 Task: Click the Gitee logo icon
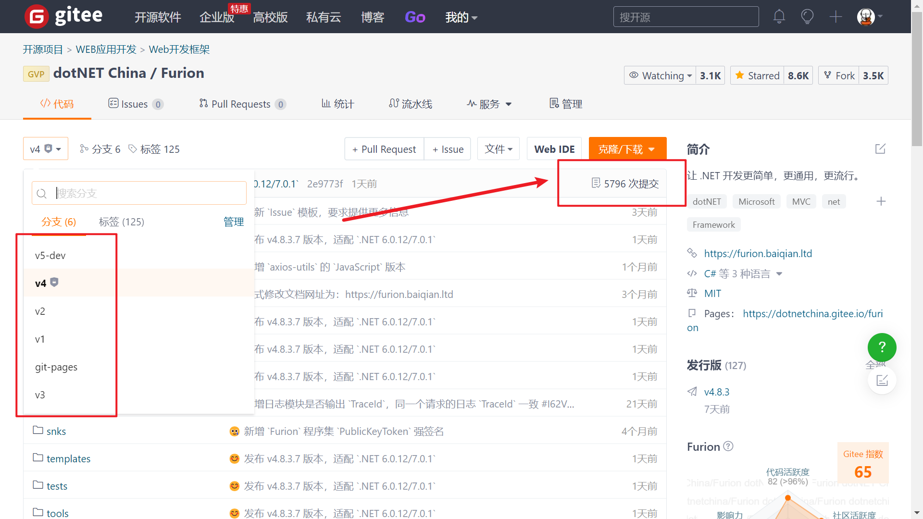pyautogui.click(x=37, y=16)
